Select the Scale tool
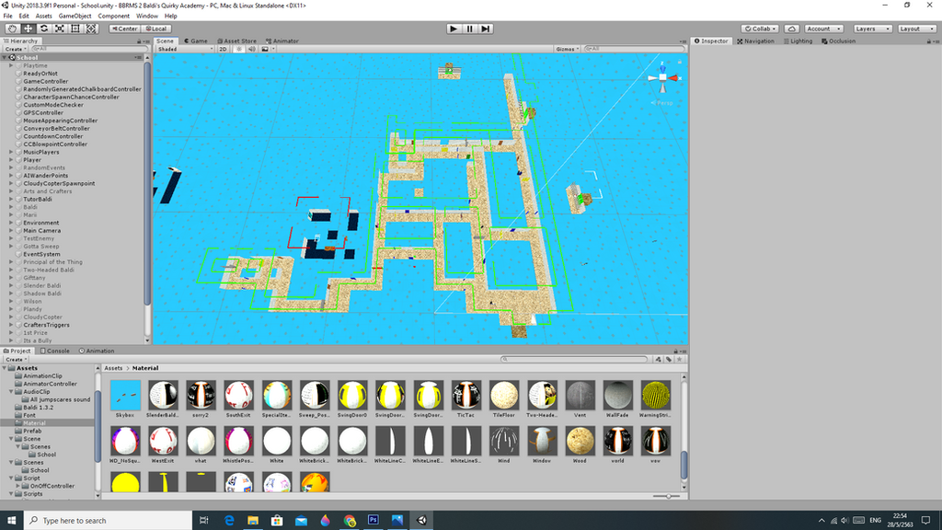 pos(60,29)
